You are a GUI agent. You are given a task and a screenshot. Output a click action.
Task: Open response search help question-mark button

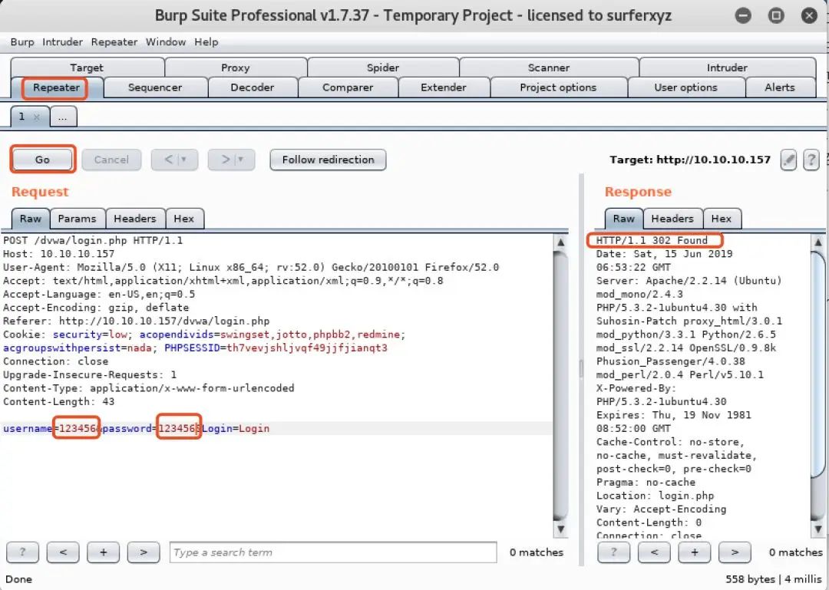click(613, 552)
